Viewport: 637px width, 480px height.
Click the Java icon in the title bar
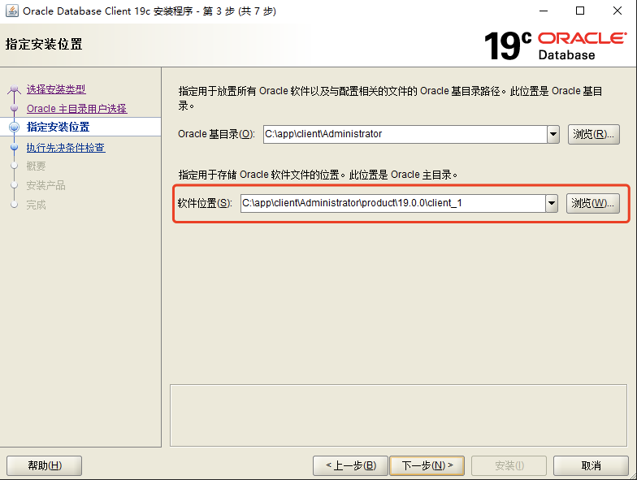pyautogui.click(x=11, y=11)
